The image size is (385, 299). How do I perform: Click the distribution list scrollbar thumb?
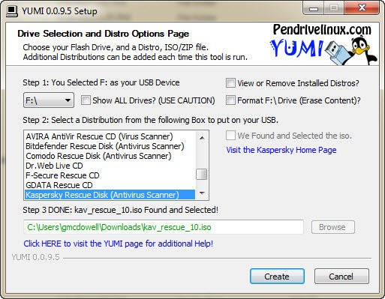point(202,175)
